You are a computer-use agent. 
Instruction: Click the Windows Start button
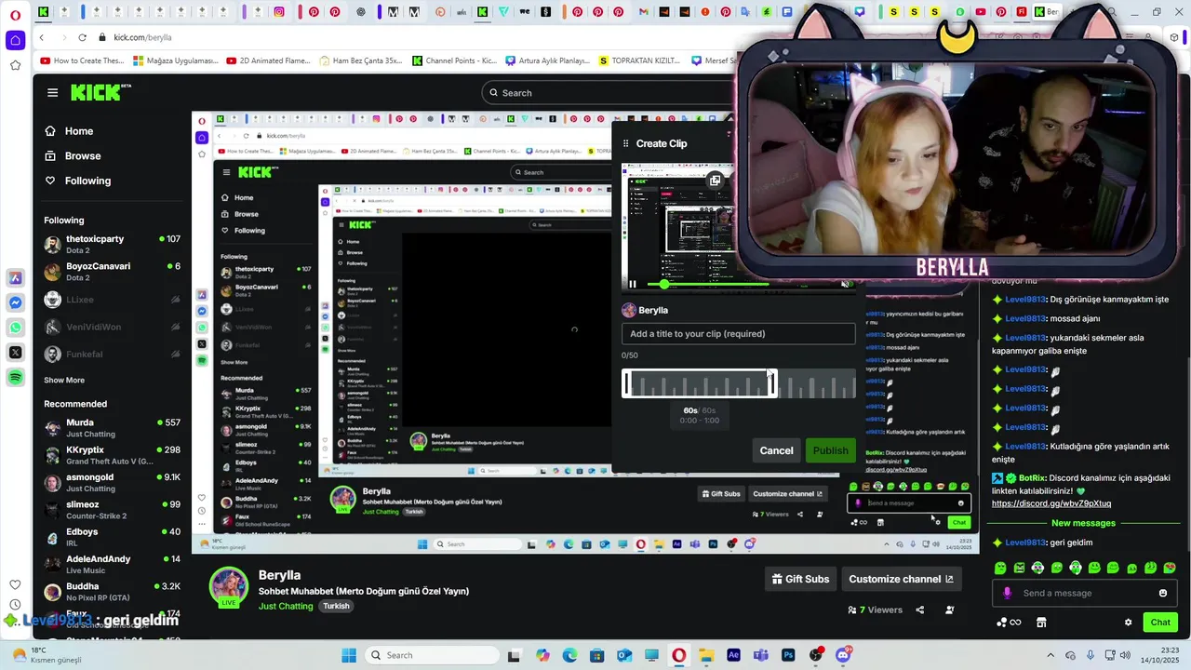pyautogui.click(x=349, y=655)
